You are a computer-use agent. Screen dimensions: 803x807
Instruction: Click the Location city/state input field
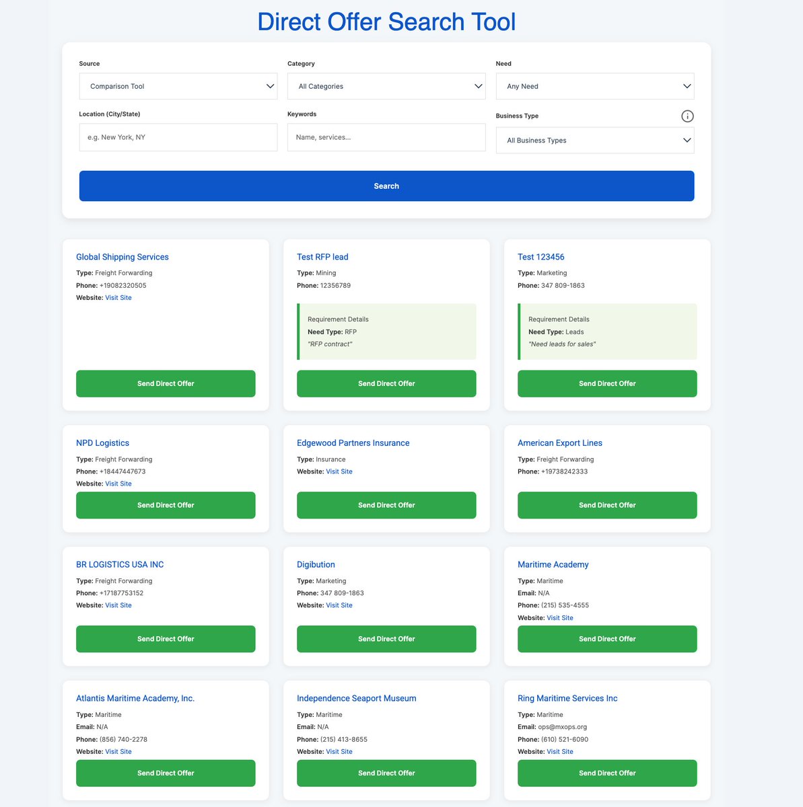point(178,137)
